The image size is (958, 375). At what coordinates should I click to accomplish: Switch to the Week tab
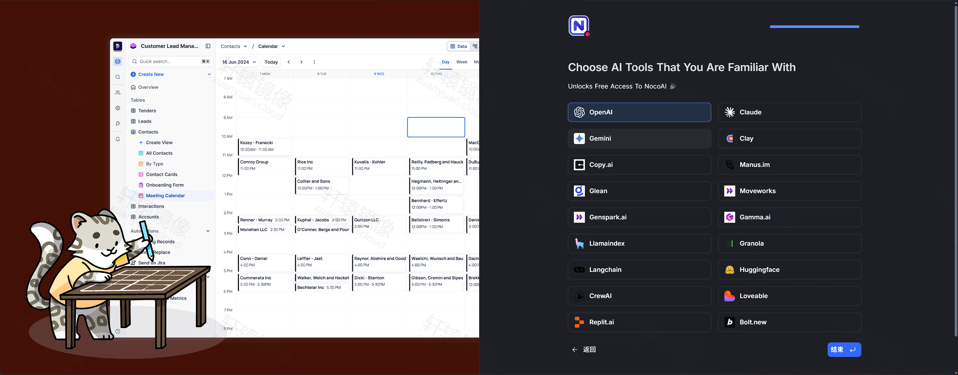click(461, 62)
